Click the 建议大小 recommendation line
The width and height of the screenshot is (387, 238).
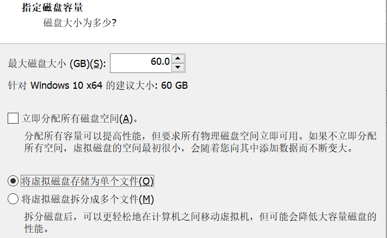tap(98, 86)
